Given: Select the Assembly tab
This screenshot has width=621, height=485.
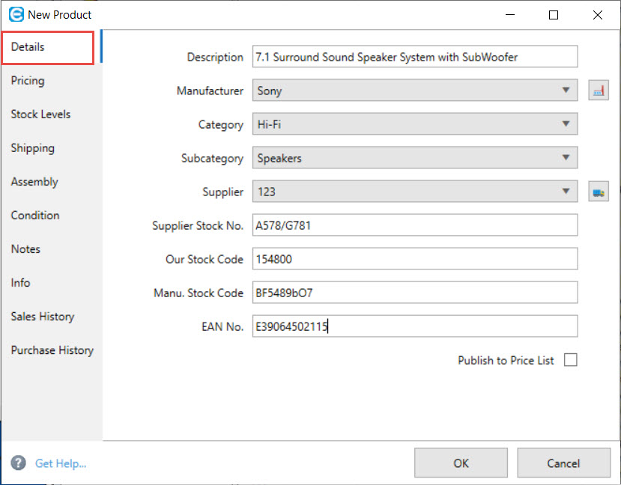Looking at the screenshot, I should [34, 182].
